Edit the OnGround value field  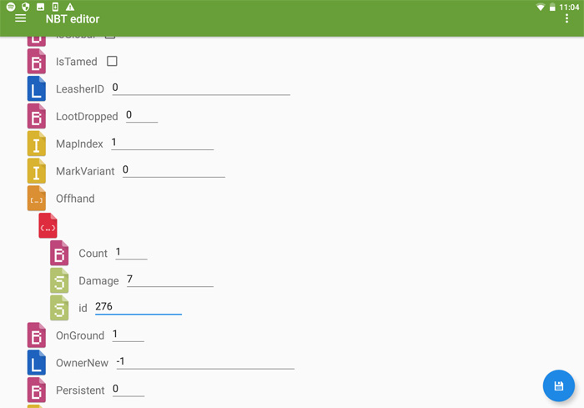point(128,335)
